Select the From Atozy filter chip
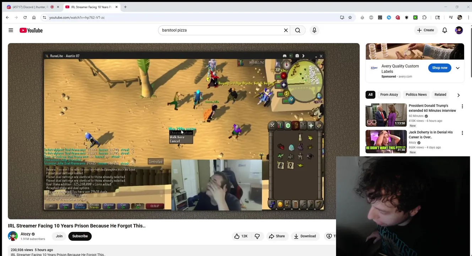 [x=389, y=95]
